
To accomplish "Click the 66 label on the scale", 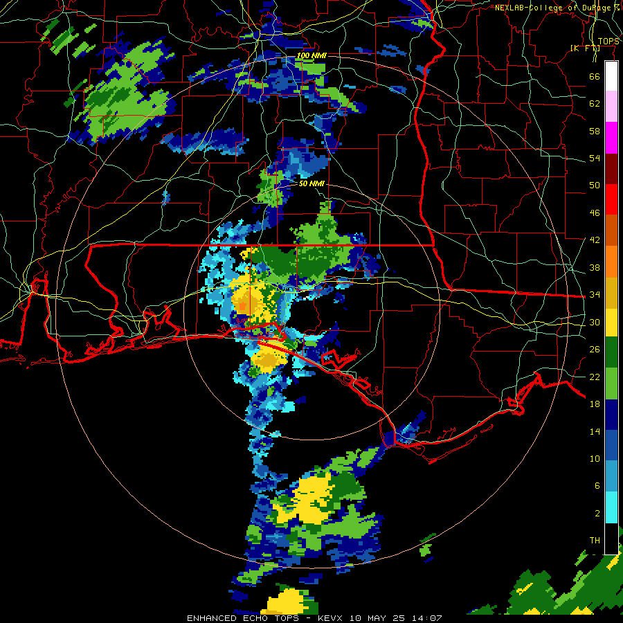I will point(595,76).
